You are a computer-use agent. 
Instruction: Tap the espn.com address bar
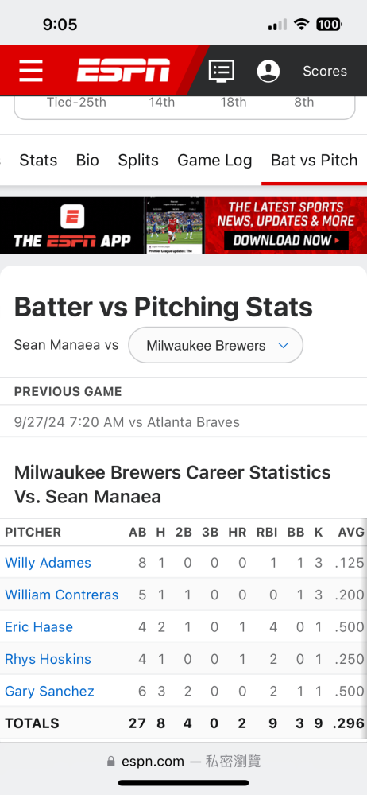click(183, 761)
